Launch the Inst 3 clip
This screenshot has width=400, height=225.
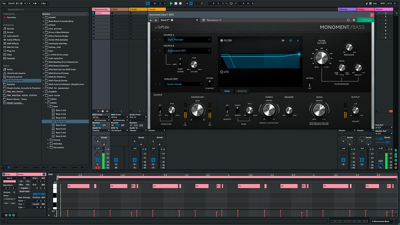coord(94,13)
